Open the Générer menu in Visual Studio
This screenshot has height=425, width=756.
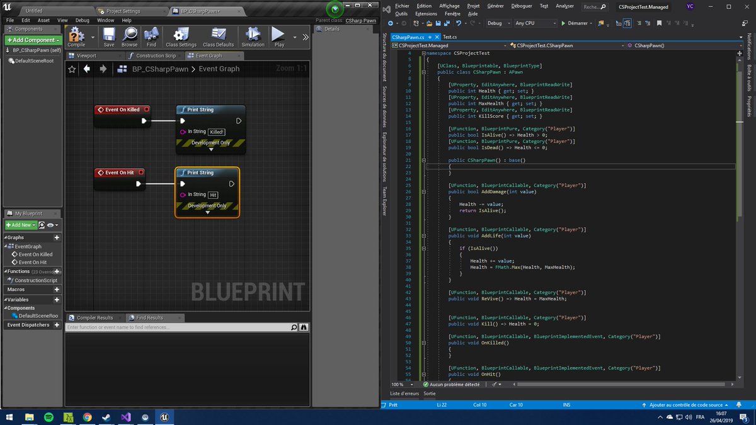(x=495, y=6)
